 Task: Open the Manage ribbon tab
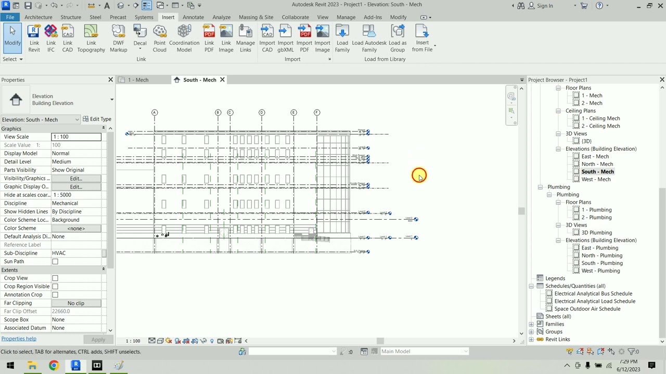tap(346, 17)
